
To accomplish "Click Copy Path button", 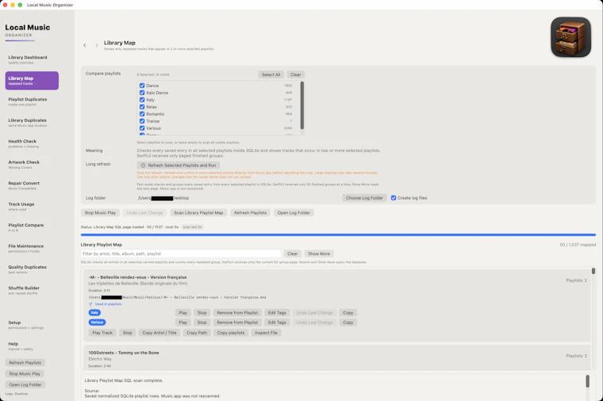I will [197, 333].
